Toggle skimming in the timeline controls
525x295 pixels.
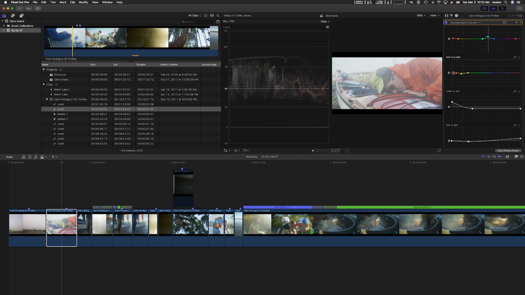[x=483, y=157]
